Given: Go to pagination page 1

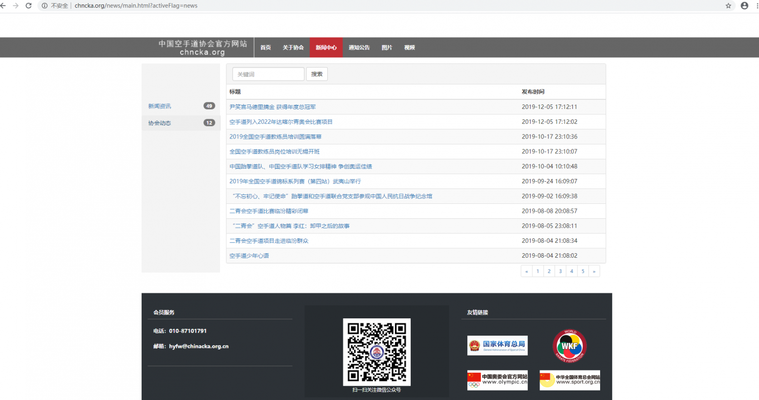Looking at the screenshot, I should (x=538, y=271).
